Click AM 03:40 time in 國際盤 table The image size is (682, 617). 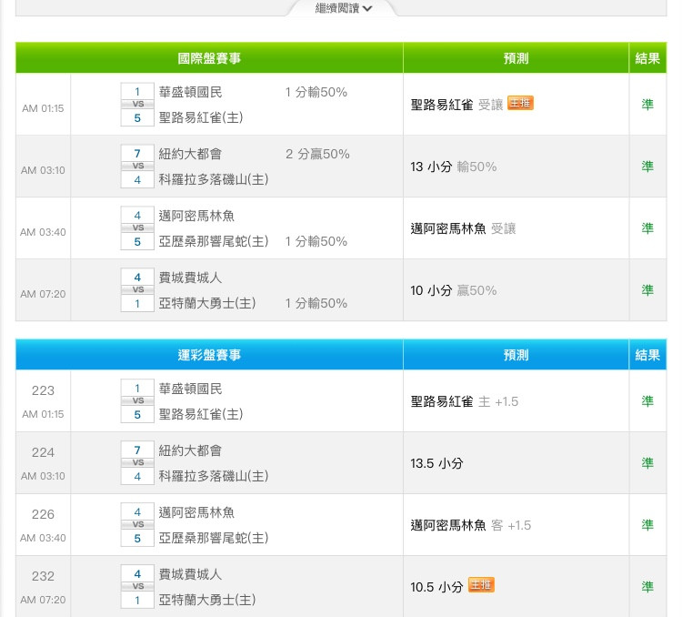coord(43,232)
